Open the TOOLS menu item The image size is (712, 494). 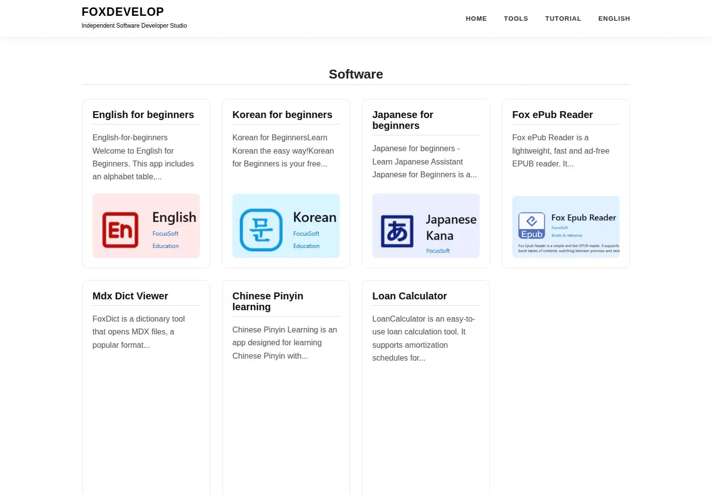516,19
